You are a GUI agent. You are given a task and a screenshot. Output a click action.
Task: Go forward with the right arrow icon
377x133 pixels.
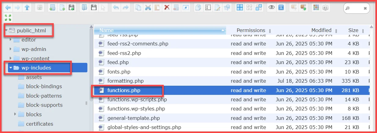point(17,7)
